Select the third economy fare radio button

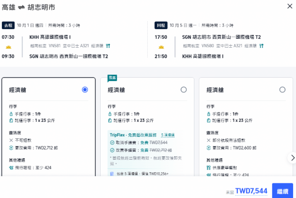click(282, 90)
